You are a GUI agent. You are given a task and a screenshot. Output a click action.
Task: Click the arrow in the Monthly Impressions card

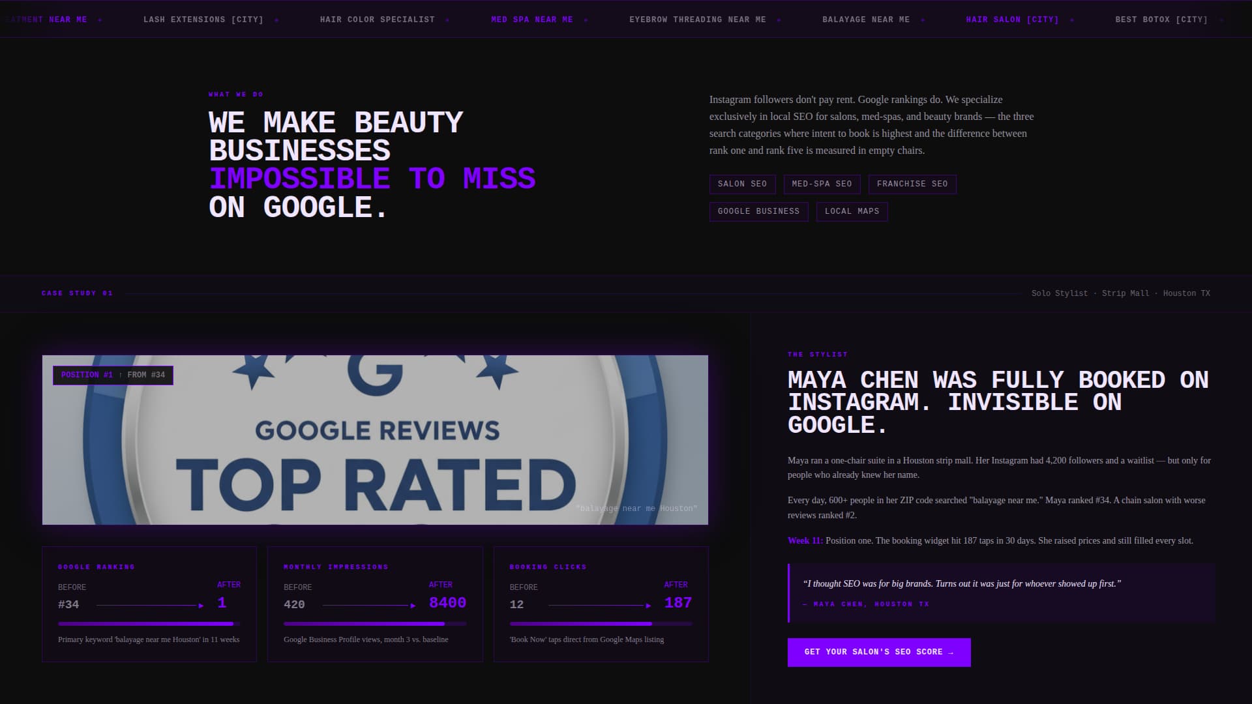(369, 606)
